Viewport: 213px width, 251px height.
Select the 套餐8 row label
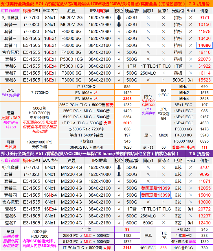[x=10, y=80]
